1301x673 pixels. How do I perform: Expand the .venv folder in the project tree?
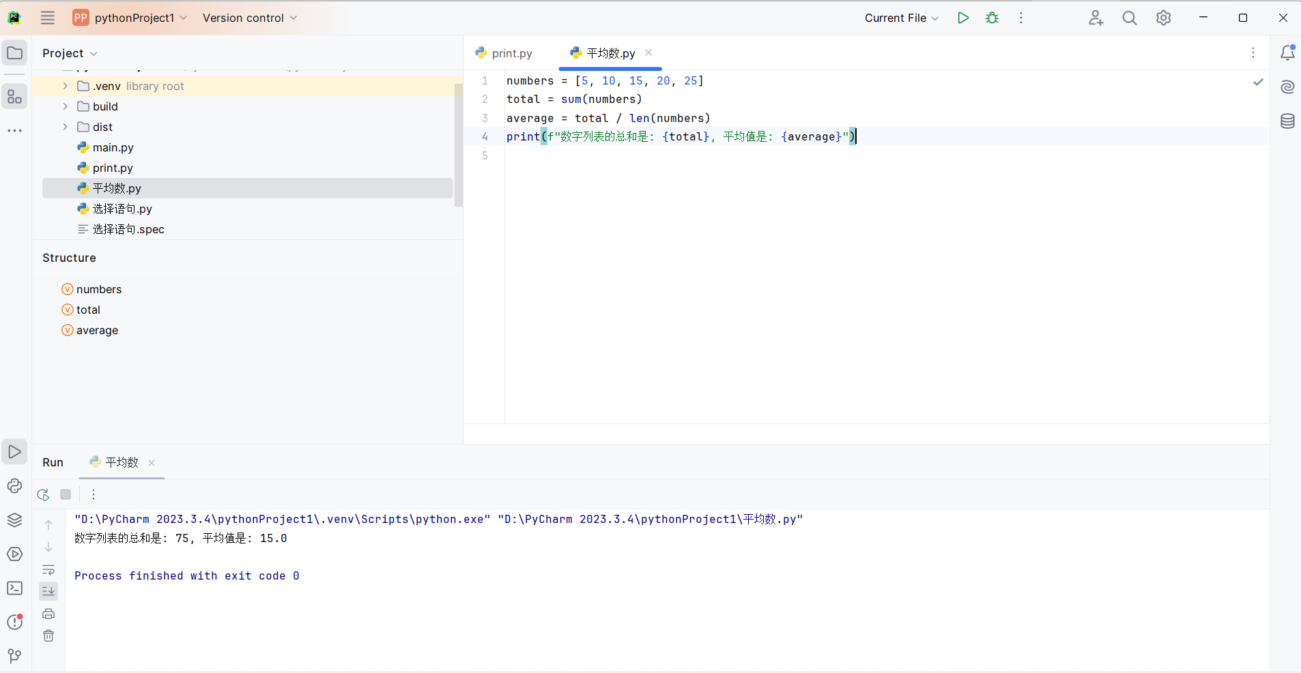tap(66, 86)
